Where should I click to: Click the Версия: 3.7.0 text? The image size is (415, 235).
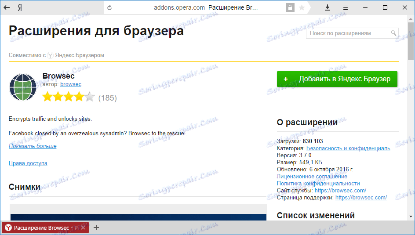(x=294, y=155)
